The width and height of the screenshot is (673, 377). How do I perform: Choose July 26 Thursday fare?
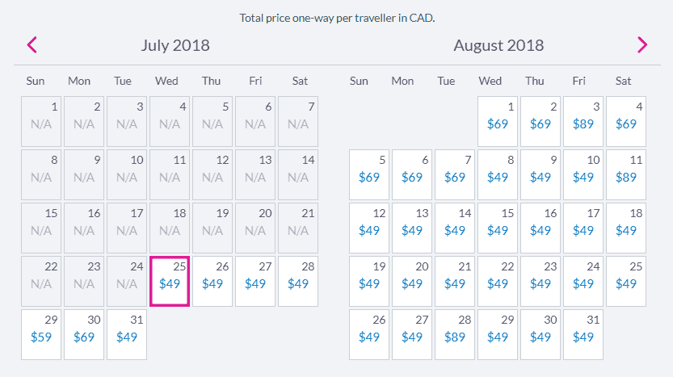[x=212, y=282]
